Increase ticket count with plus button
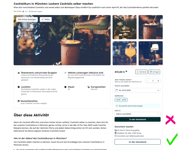This screenshot has width=186, height=150. (158, 81)
